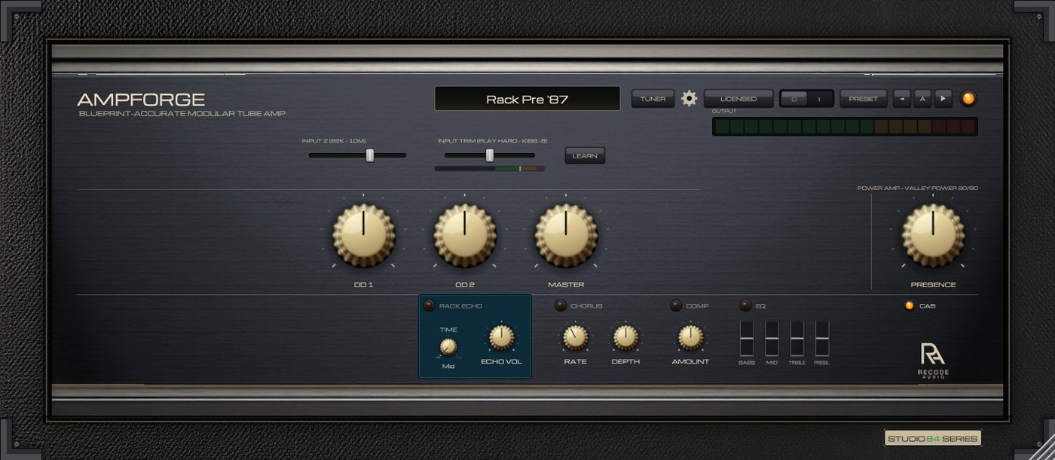Click the MID EQ fader

pos(772,339)
